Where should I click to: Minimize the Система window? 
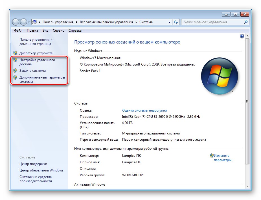coord(226,14)
